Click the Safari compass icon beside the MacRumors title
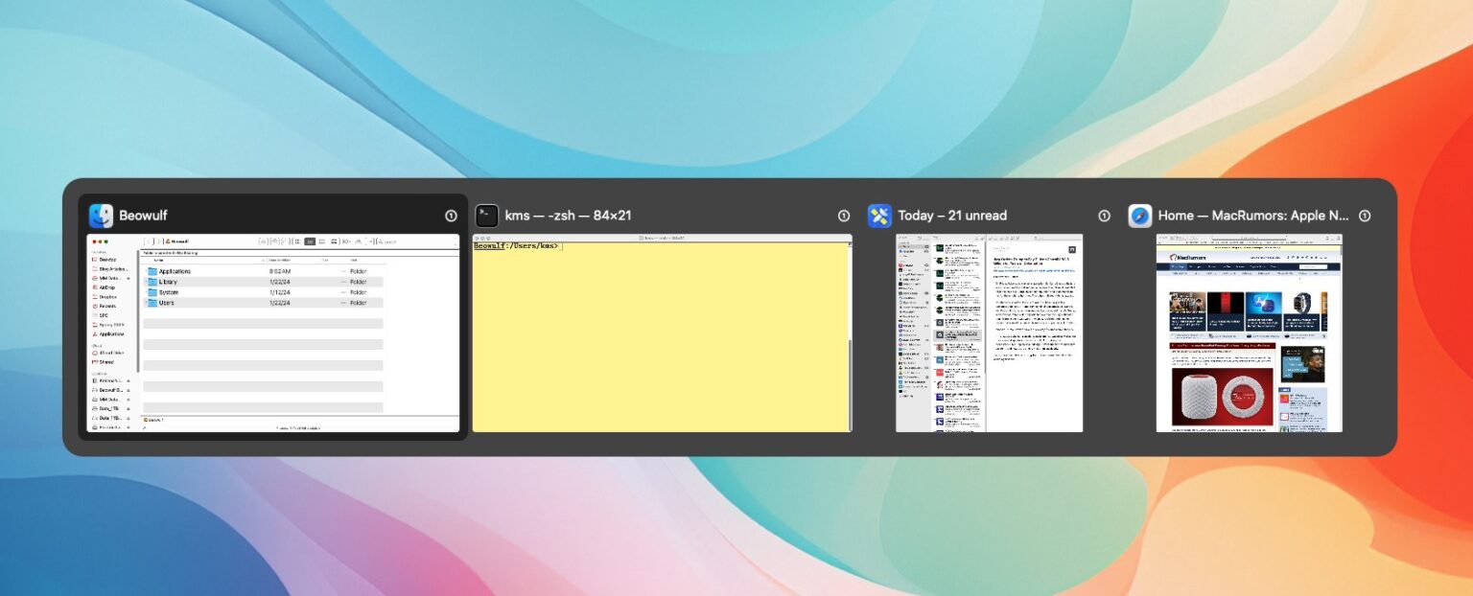 point(1139,215)
